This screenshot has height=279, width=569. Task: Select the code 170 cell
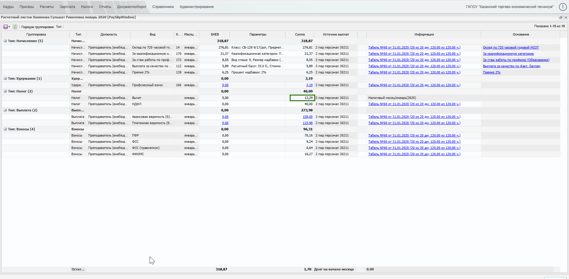[178, 54]
